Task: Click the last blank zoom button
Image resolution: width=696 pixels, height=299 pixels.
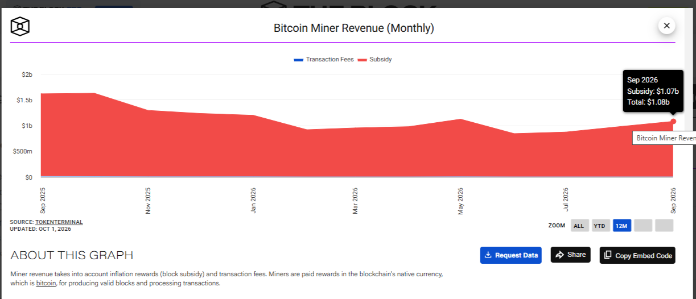Action: 664,226
